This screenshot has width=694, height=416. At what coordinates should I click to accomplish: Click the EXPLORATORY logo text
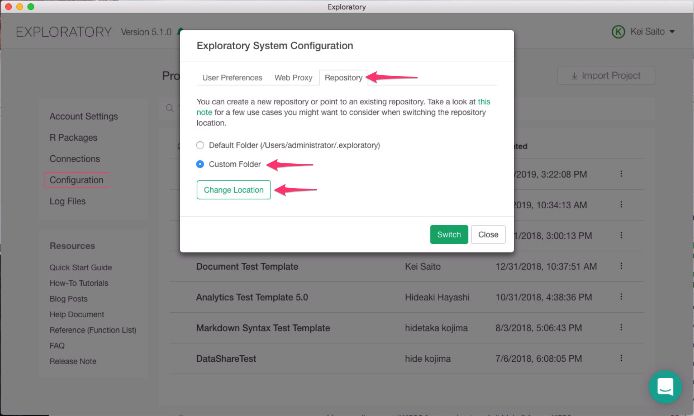64,32
